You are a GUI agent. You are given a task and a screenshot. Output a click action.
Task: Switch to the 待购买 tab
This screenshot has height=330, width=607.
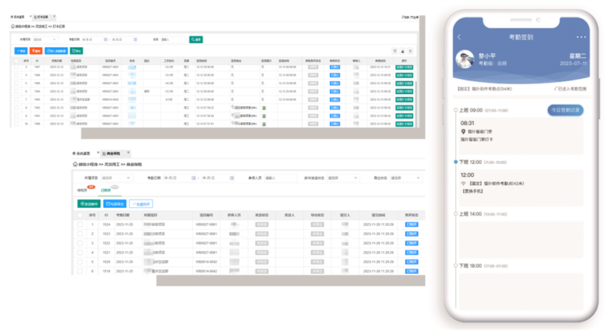83,190
